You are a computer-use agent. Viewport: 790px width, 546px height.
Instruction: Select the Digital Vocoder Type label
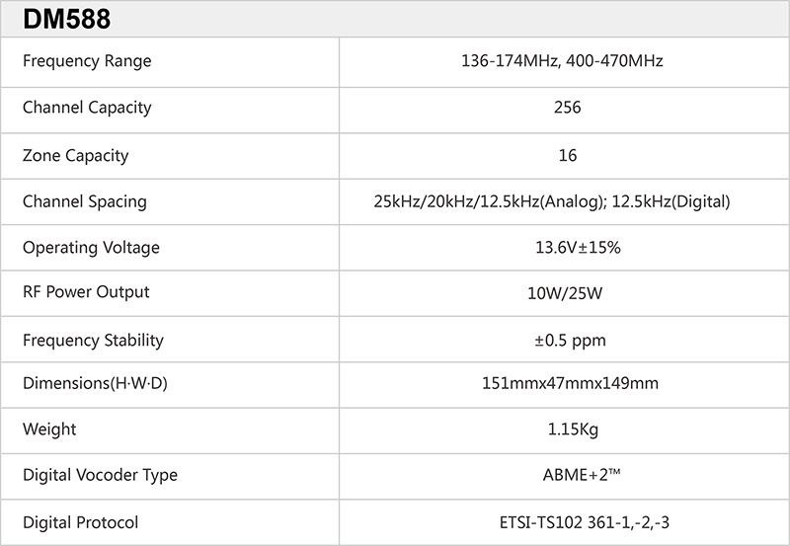point(100,475)
